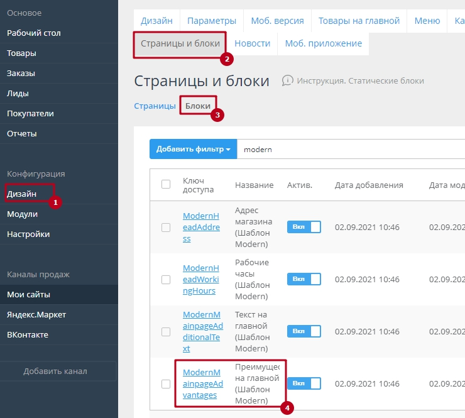Open Яндекс.Маркет sales channel
Image resolution: width=465 pixels, height=418 pixels.
pyautogui.click(x=36, y=314)
